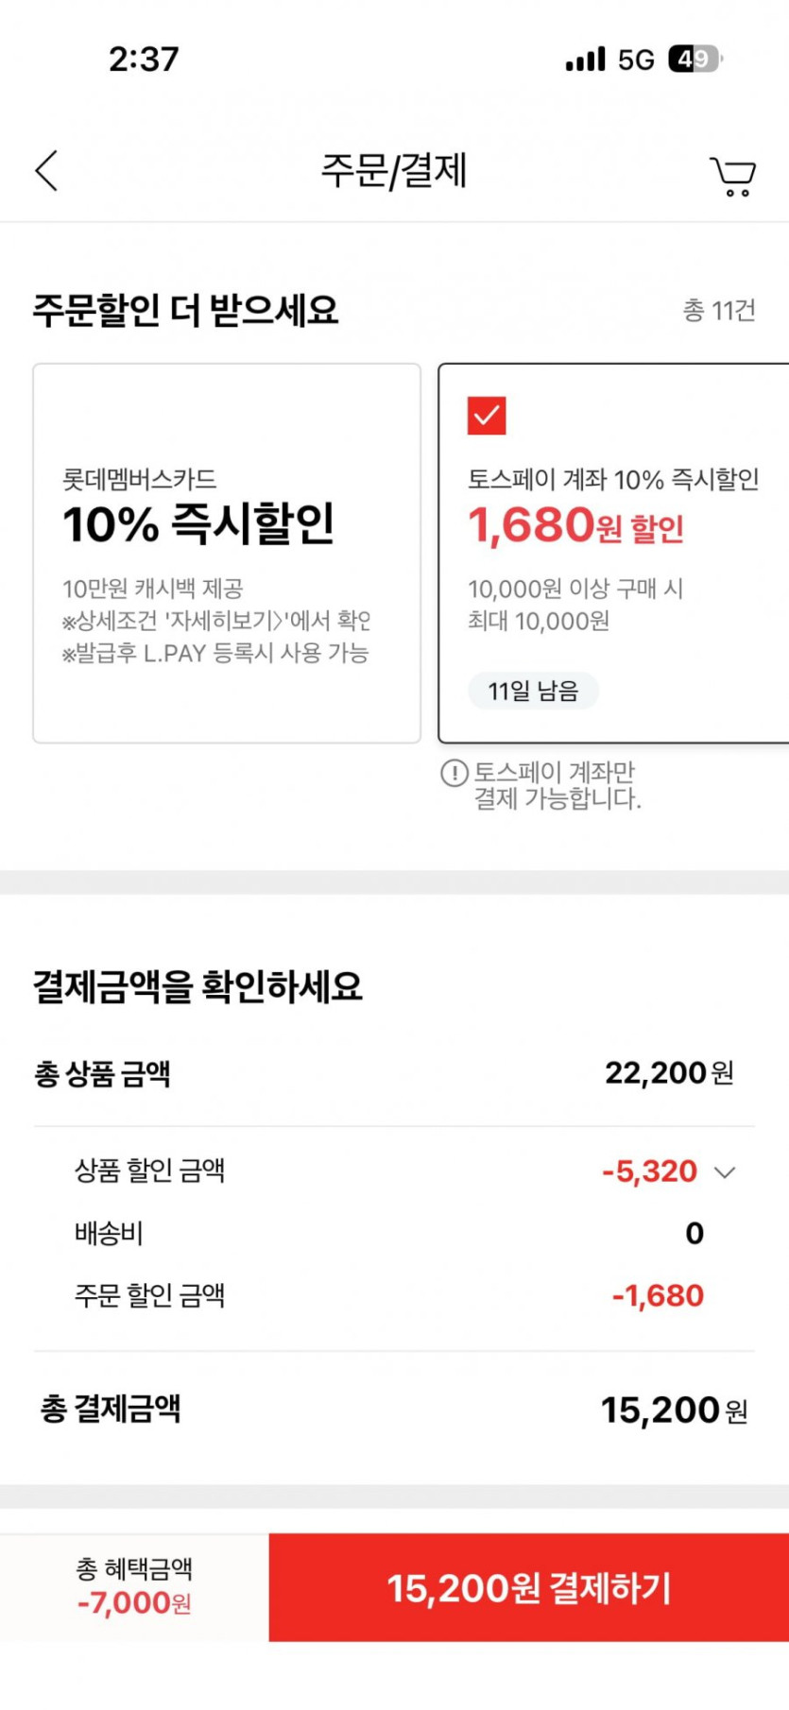This screenshot has height=1710, width=789.
Task: Tap the cellular signal bars icon
Action: point(585,60)
